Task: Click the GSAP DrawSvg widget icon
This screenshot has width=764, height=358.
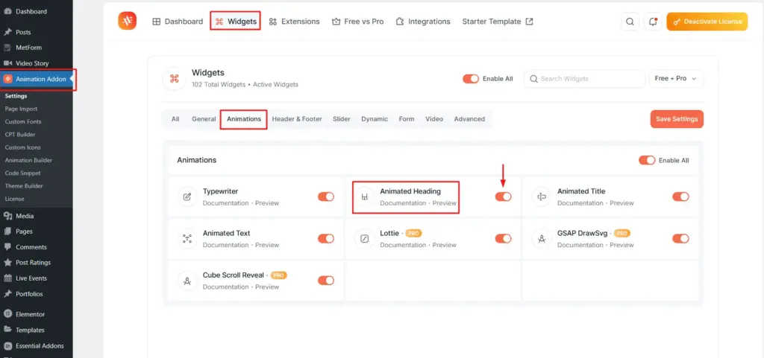Action: [542, 239]
